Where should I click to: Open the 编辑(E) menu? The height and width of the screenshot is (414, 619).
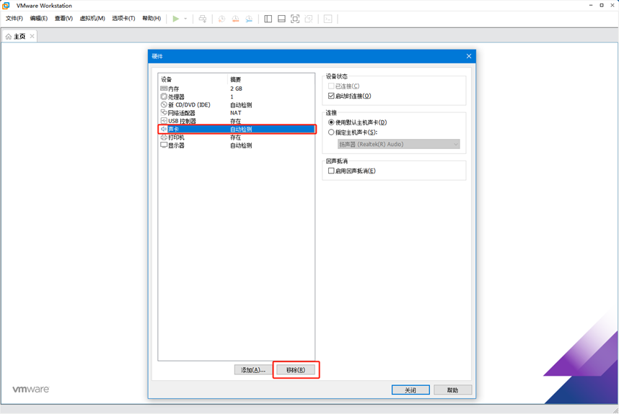[x=39, y=19]
